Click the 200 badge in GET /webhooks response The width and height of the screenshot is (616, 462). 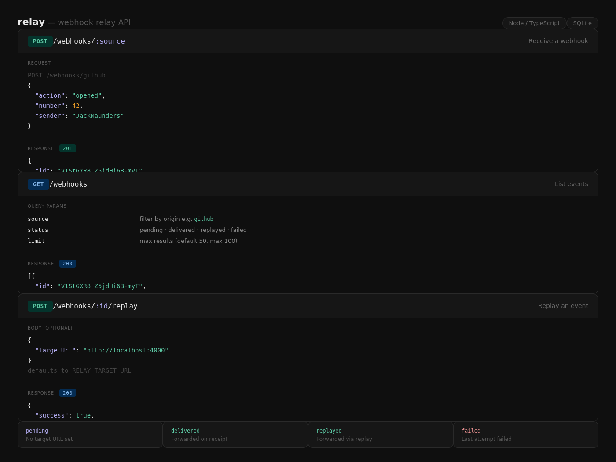(68, 264)
